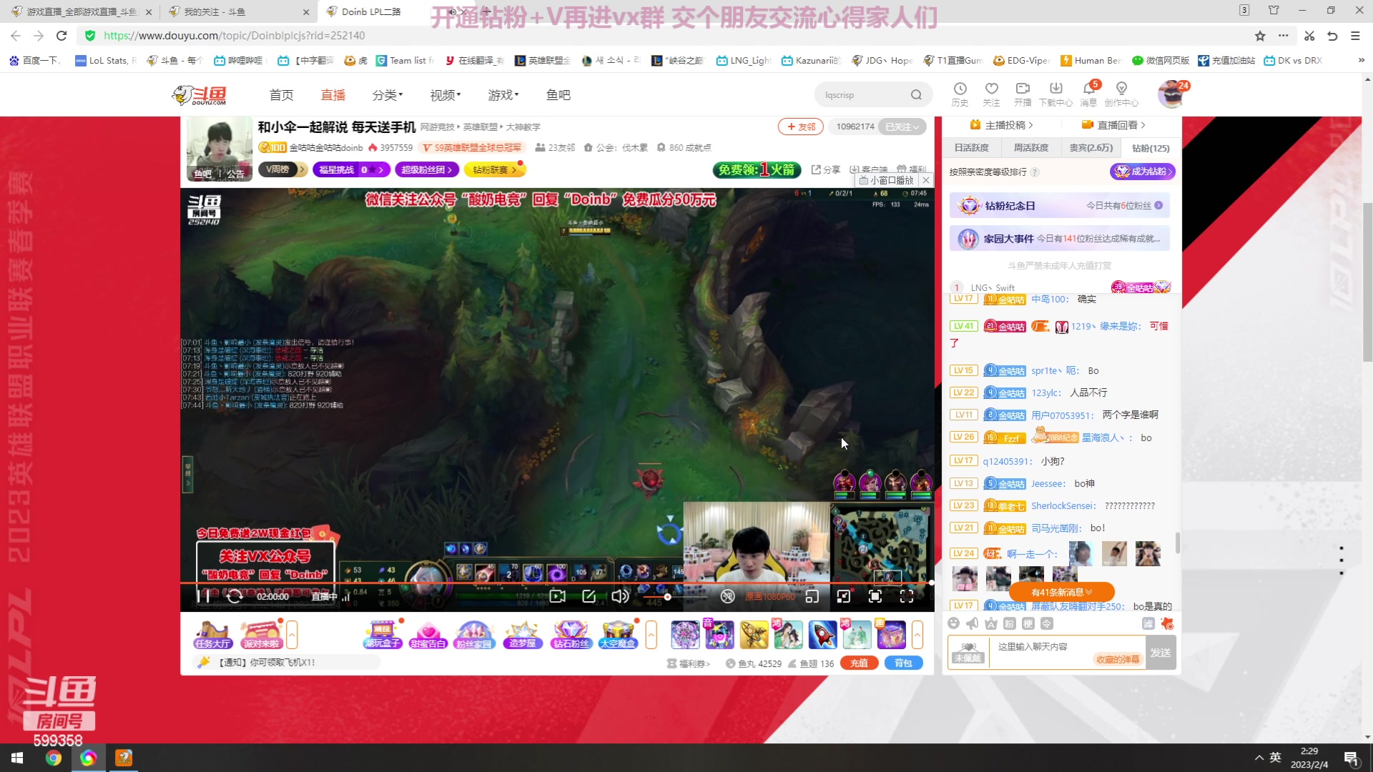Select the 原画1080P60 quality dropdown
This screenshot has height=772, width=1373.
769,596
